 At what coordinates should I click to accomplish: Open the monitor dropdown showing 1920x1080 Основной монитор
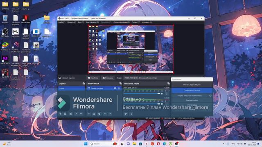pos(147,78)
